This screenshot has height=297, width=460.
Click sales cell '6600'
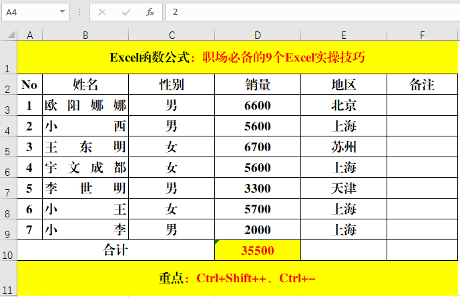[258, 105]
